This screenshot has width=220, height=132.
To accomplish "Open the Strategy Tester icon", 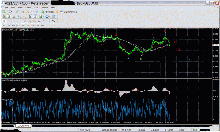I will [x=37, y=12].
